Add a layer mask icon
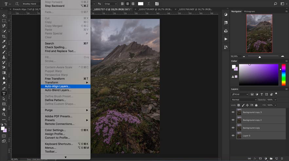The width and height of the screenshot is (289, 161). 260,158
